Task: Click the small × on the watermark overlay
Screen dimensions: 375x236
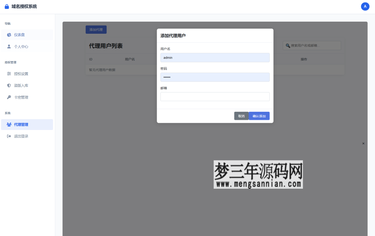Action: click(x=363, y=143)
